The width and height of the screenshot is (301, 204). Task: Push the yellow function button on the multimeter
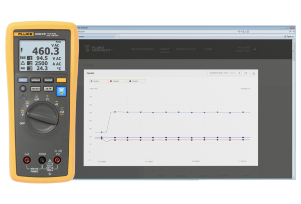(61, 80)
